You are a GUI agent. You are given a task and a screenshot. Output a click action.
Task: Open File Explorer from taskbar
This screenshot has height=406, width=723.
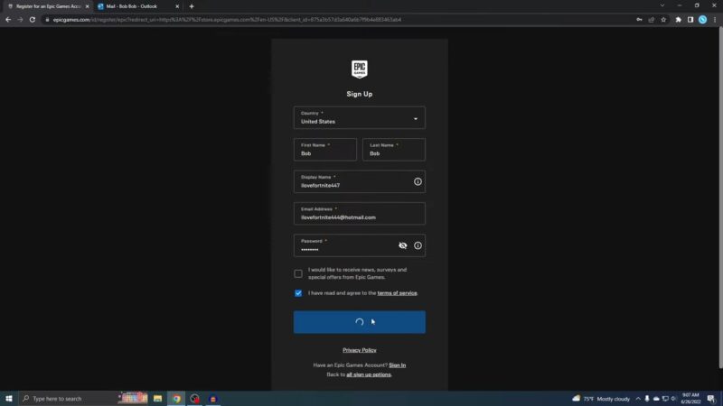(157, 399)
